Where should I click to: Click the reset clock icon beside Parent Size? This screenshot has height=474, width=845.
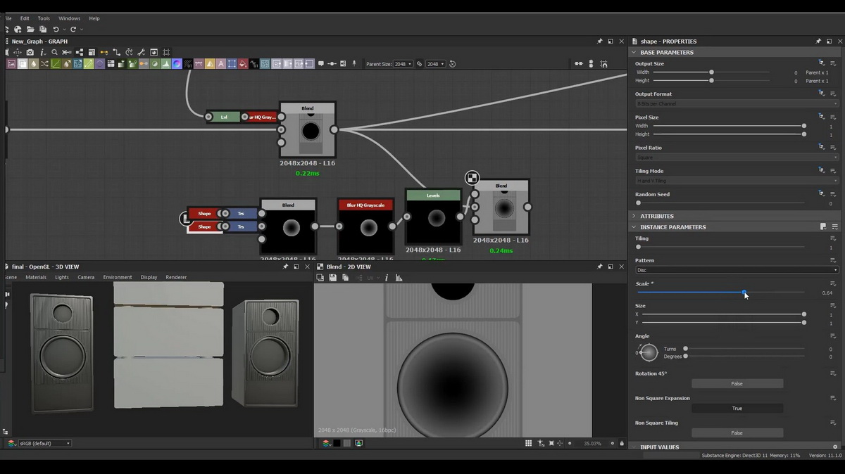click(x=452, y=64)
